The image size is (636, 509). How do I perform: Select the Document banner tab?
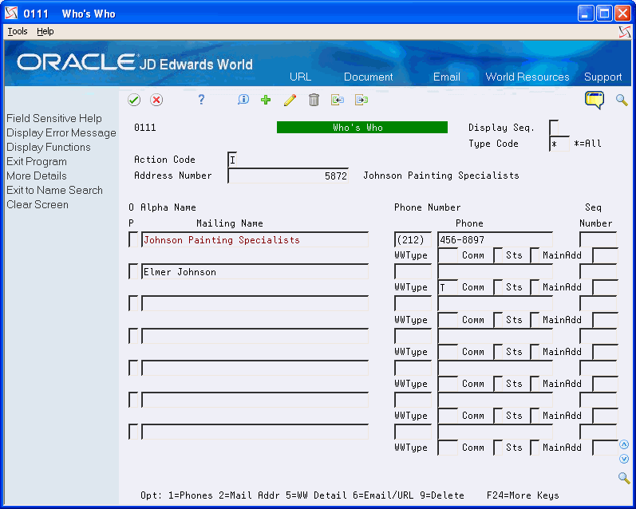coord(369,77)
